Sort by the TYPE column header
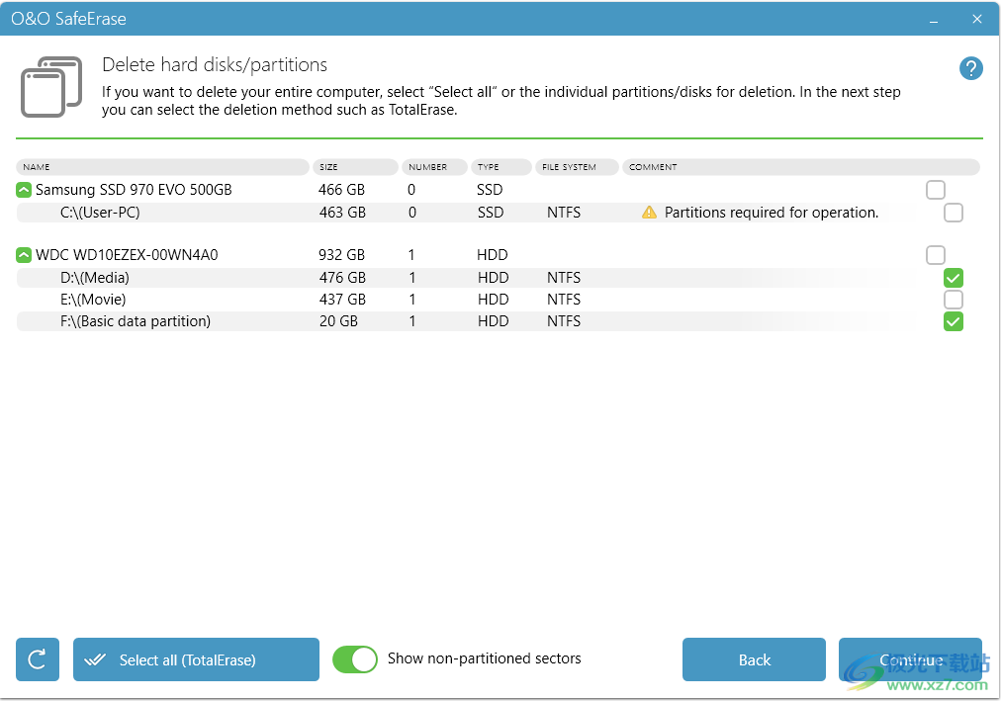1001x701 pixels. click(x=501, y=167)
